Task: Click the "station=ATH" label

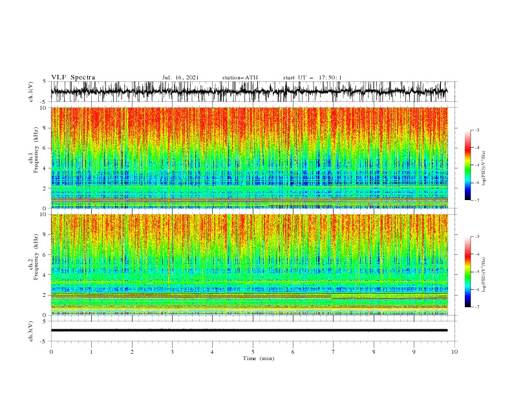Action: tap(240, 77)
